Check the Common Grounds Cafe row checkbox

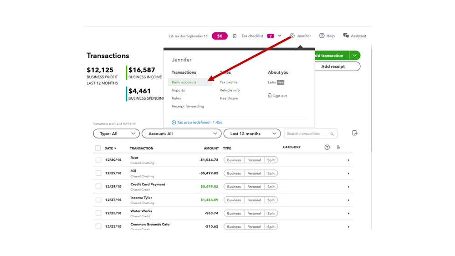pos(98,226)
